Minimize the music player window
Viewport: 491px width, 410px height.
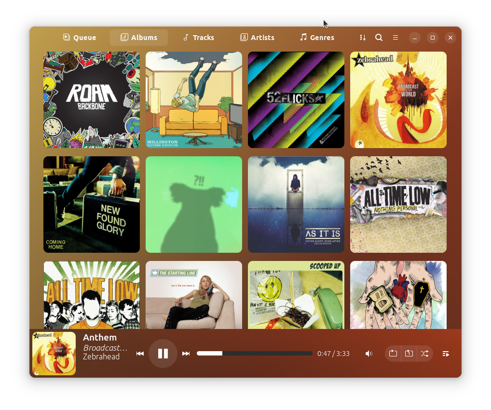414,38
